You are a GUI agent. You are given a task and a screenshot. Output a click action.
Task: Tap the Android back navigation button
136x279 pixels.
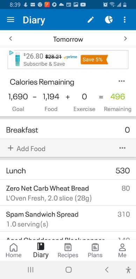click(107, 270)
